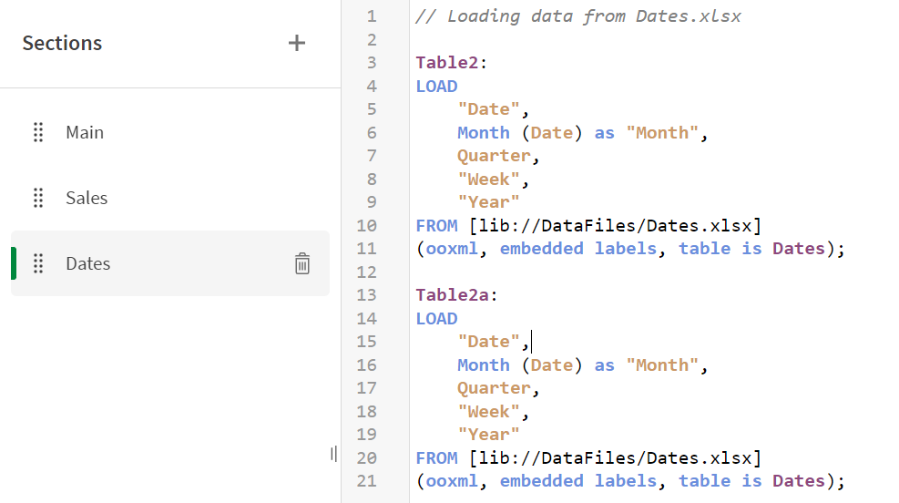
Task: Click the Month function on line 6
Action: (484, 132)
